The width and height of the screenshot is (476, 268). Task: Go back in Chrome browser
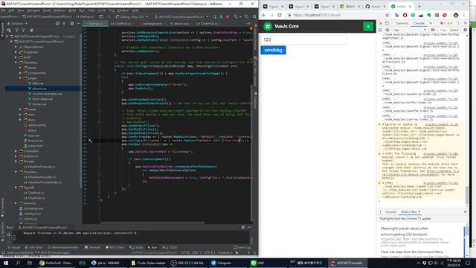tap(264, 15)
